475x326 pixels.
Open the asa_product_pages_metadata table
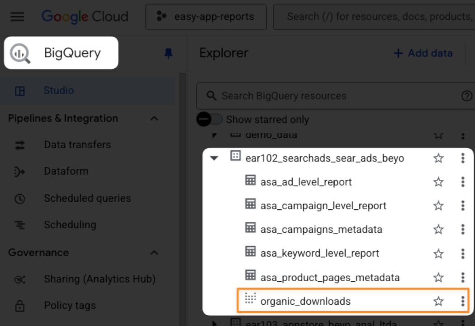(330, 278)
